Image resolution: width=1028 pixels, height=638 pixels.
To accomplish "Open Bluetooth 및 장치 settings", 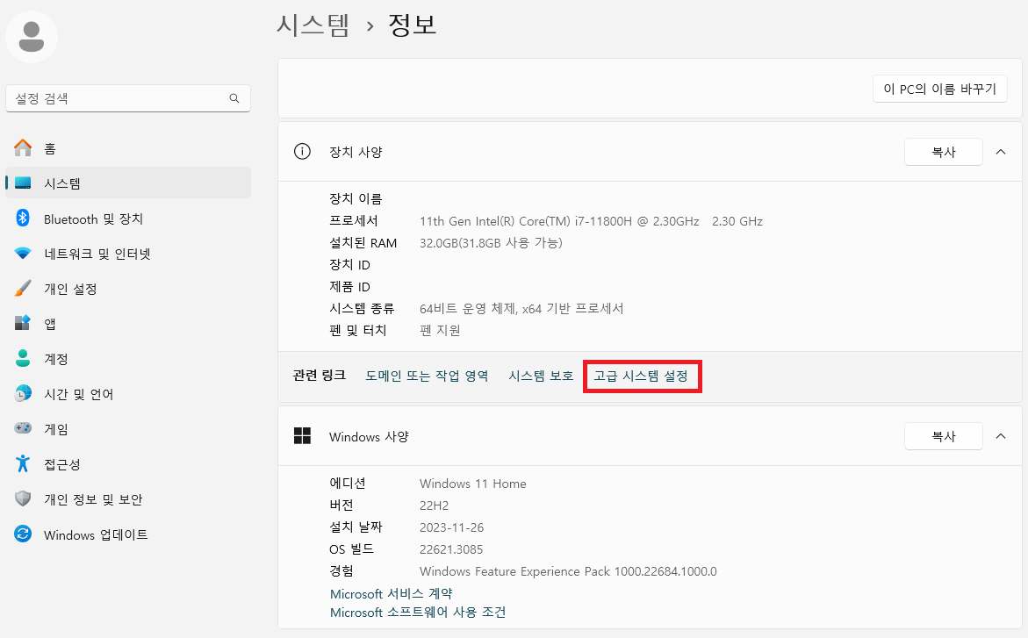I will pyautogui.click(x=128, y=219).
